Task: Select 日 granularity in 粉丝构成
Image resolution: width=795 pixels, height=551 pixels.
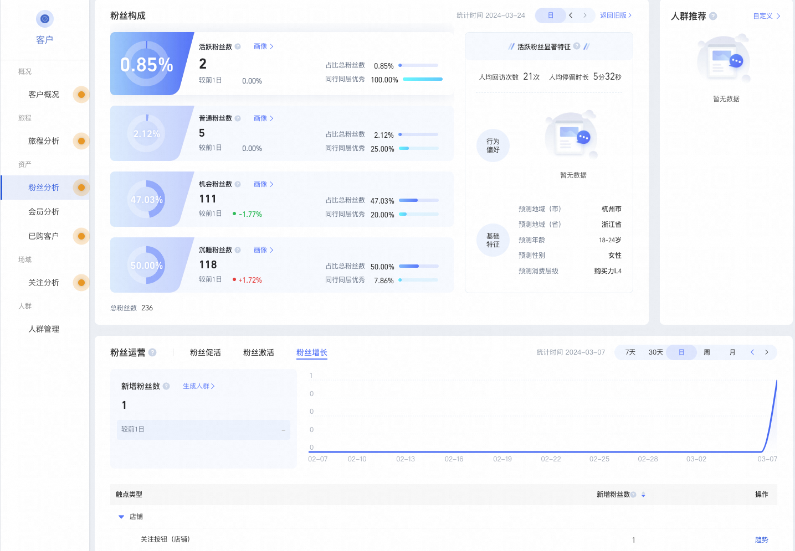Action: click(551, 15)
